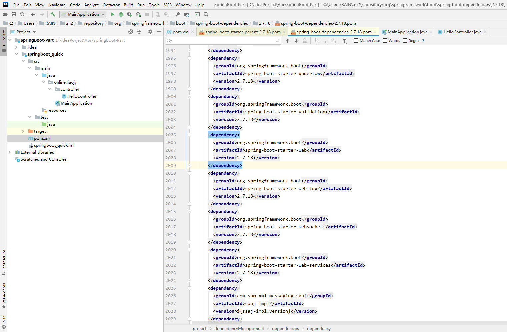
Task: Switch to the MainApplication.java tab
Action: (x=407, y=32)
